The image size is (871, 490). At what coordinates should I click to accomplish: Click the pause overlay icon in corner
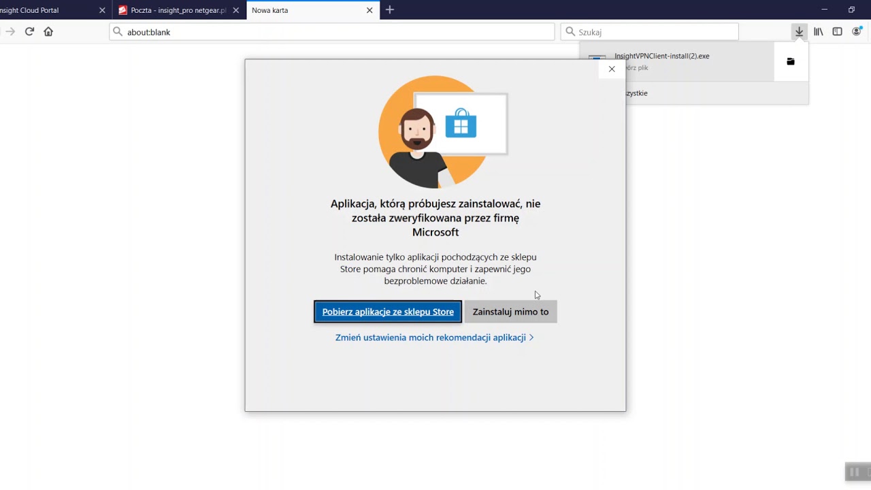point(855,472)
